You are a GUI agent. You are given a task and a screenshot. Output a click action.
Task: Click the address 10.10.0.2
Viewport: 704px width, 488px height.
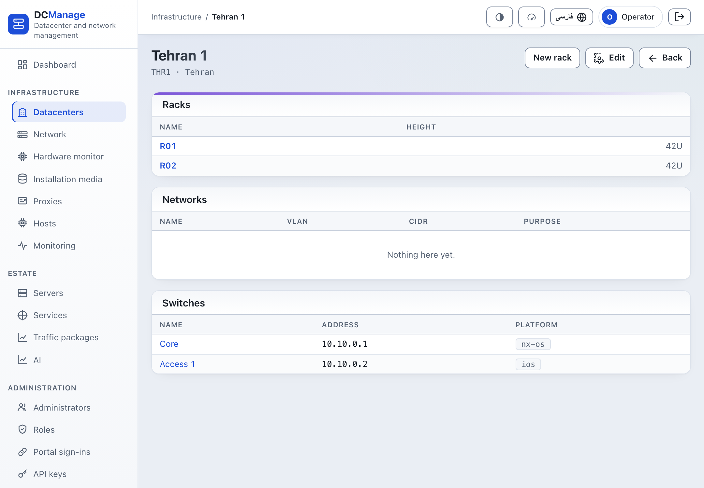[x=345, y=364]
